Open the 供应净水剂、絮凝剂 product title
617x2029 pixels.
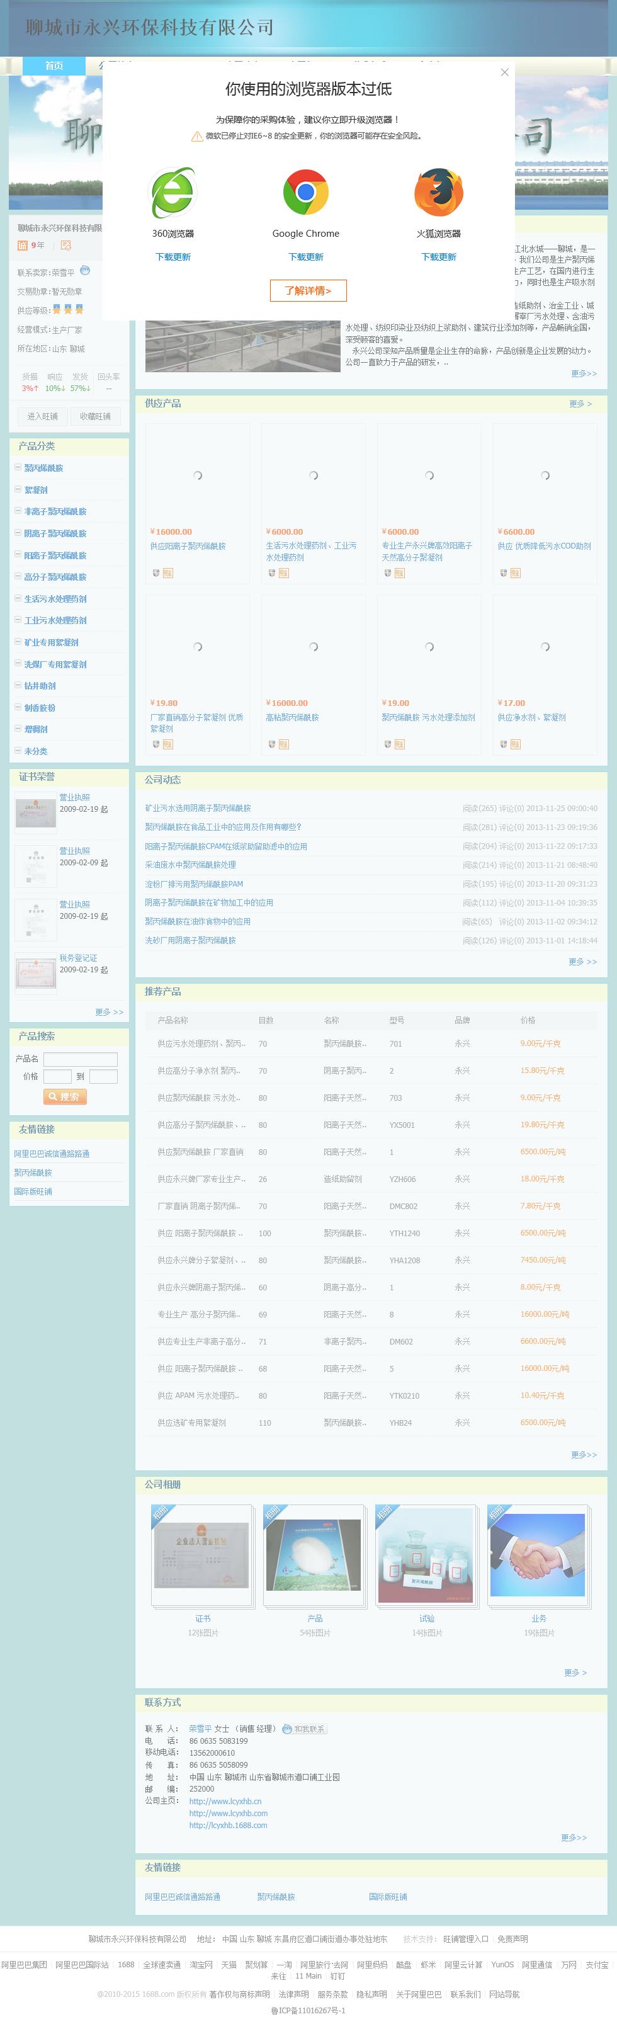coord(531,717)
